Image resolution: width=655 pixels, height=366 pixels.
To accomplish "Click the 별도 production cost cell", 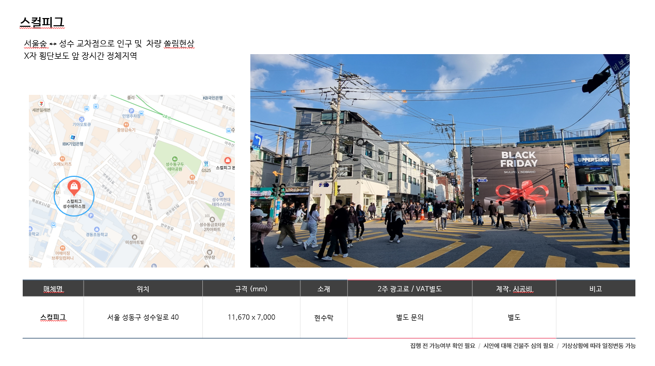I will coord(514,317).
